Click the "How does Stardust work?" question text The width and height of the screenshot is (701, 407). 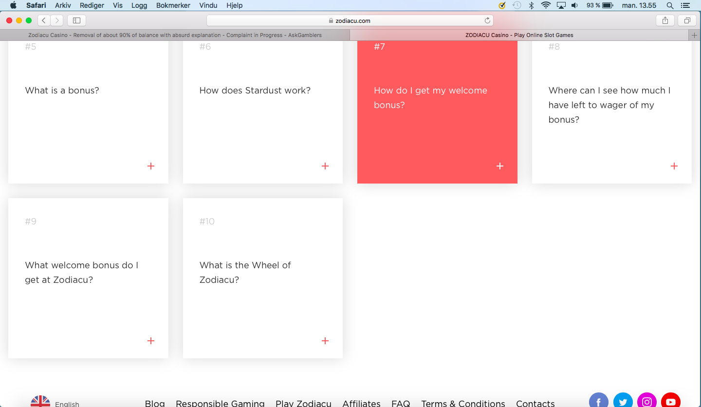coord(255,91)
